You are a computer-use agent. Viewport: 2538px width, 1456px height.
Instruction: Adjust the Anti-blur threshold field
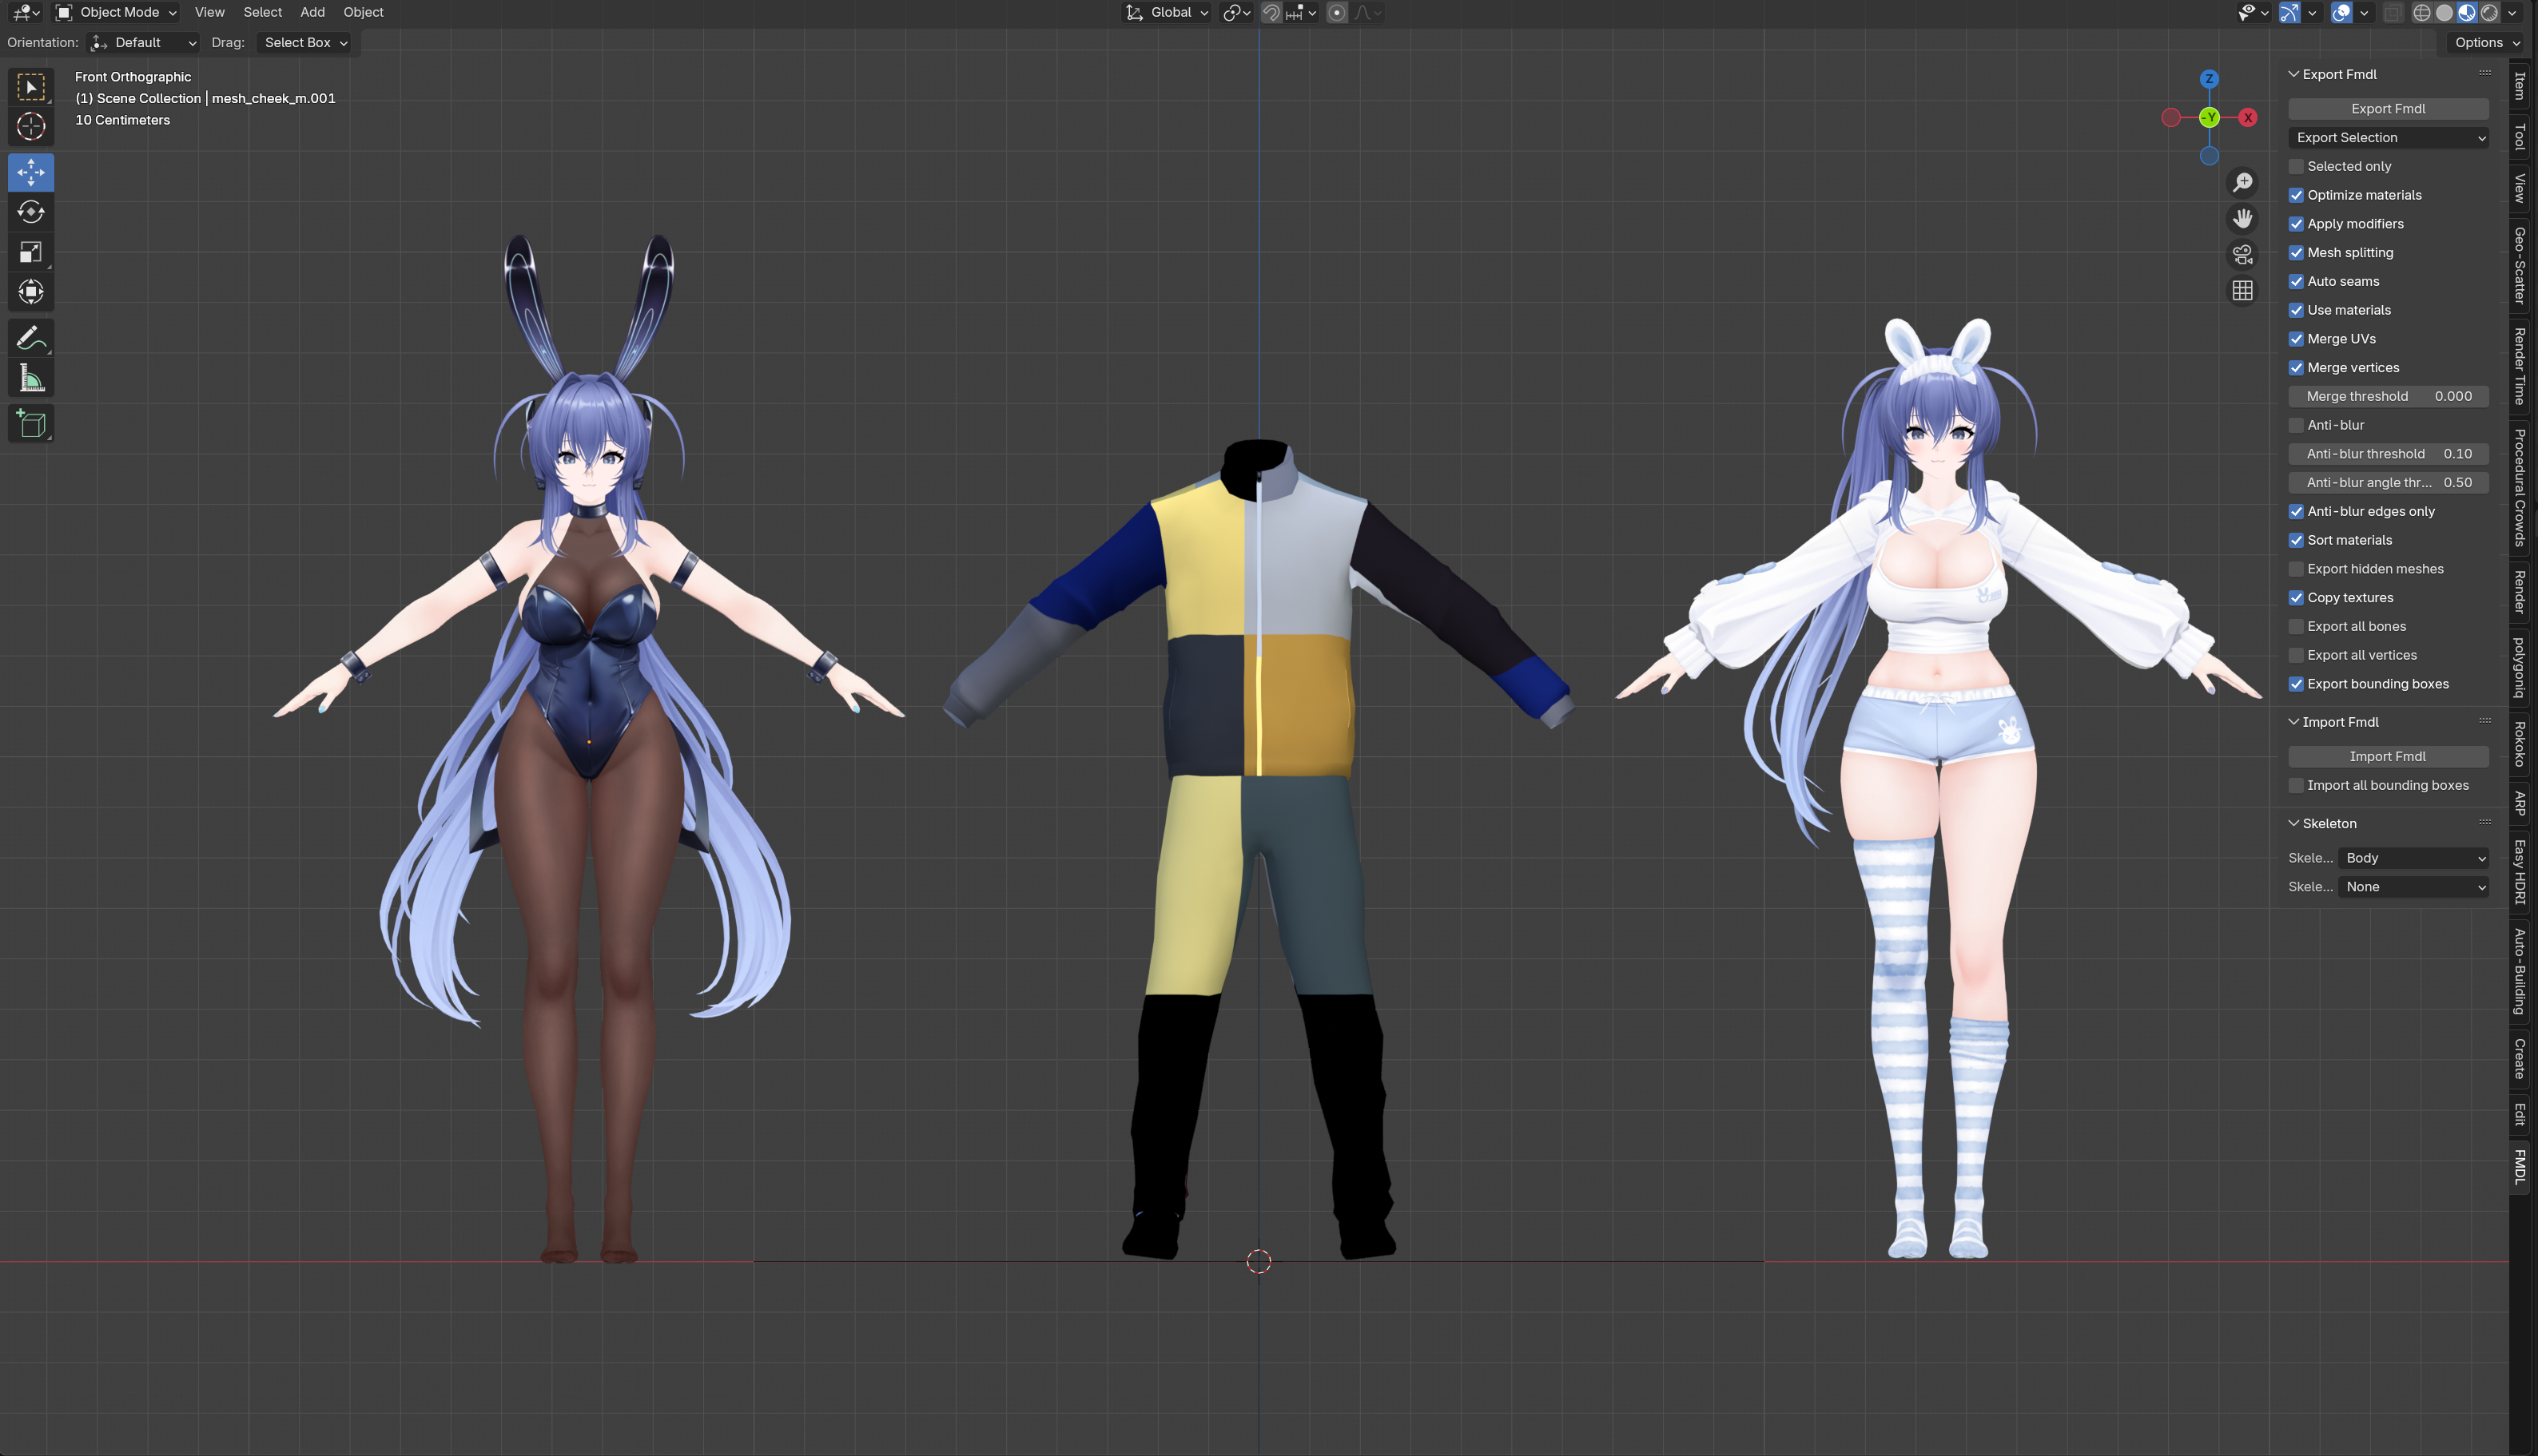pyautogui.click(x=2388, y=454)
